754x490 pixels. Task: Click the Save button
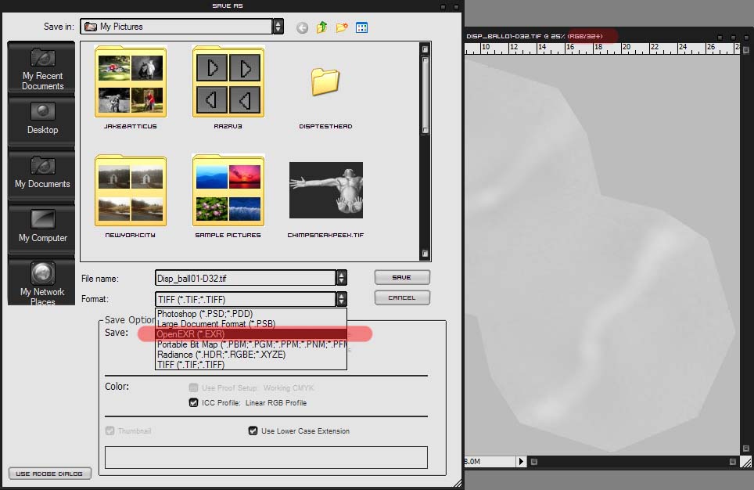(402, 277)
